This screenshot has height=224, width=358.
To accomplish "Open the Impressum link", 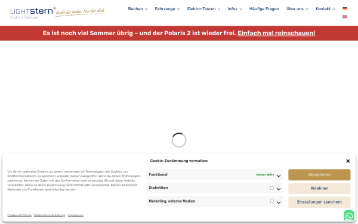I will pyautogui.click(x=76, y=215).
